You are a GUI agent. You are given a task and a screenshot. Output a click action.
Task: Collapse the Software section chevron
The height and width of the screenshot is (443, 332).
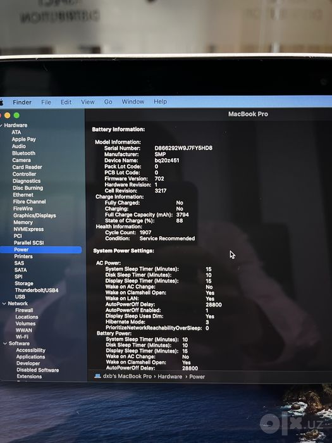(x=5, y=344)
